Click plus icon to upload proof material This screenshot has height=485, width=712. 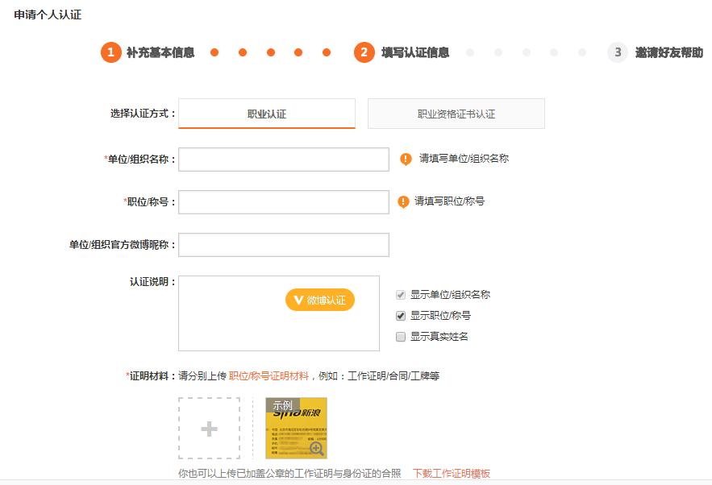point(208,428)
